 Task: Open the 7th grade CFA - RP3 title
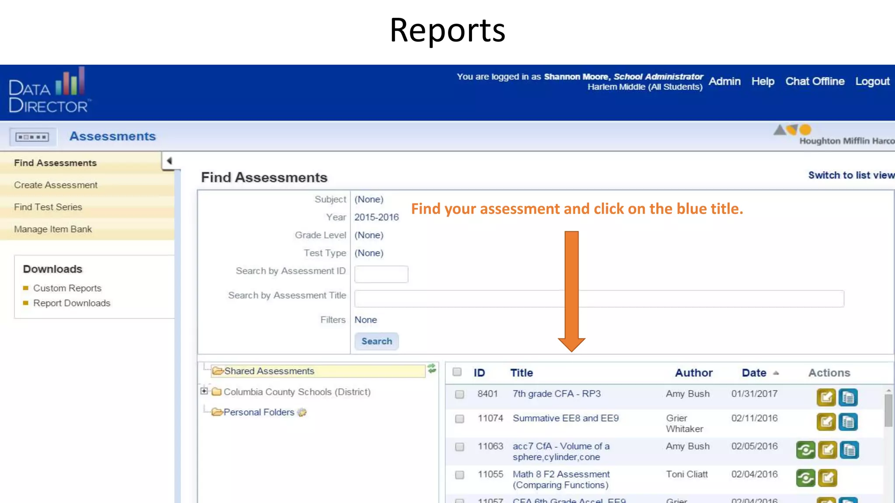pyautogui.click(x=557, y=394)
